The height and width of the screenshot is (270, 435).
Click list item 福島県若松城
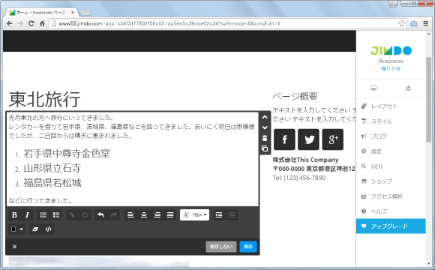(x=52, y=183)
